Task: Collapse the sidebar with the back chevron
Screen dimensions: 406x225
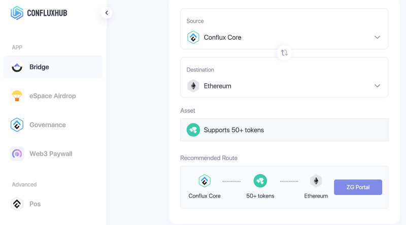Action: [x=107, y=13]
